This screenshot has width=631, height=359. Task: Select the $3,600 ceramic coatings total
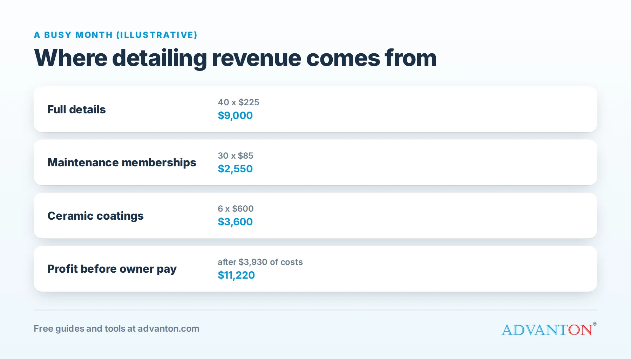[235, 222]
